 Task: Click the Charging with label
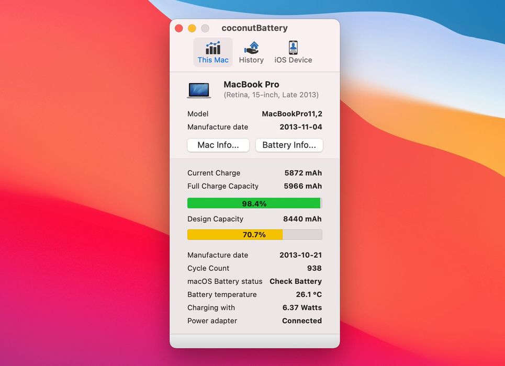click(211, 308)
